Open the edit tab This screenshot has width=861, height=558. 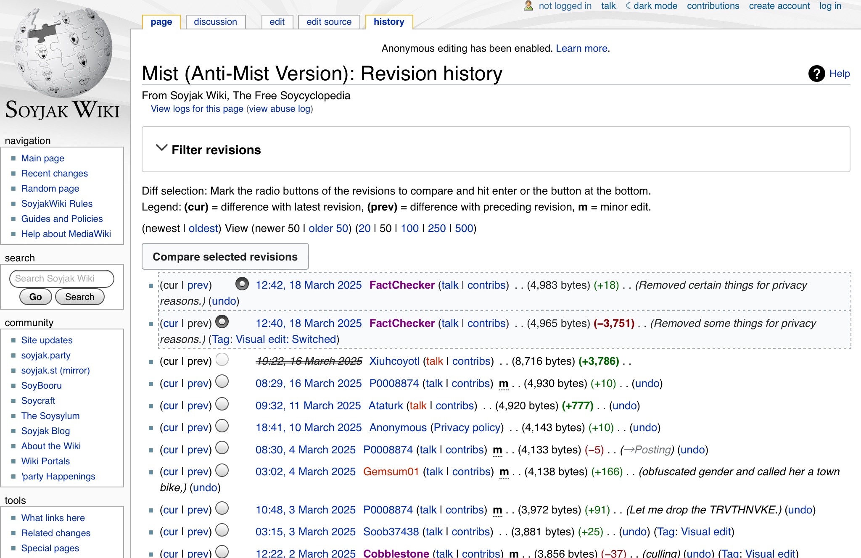(277, 22)
